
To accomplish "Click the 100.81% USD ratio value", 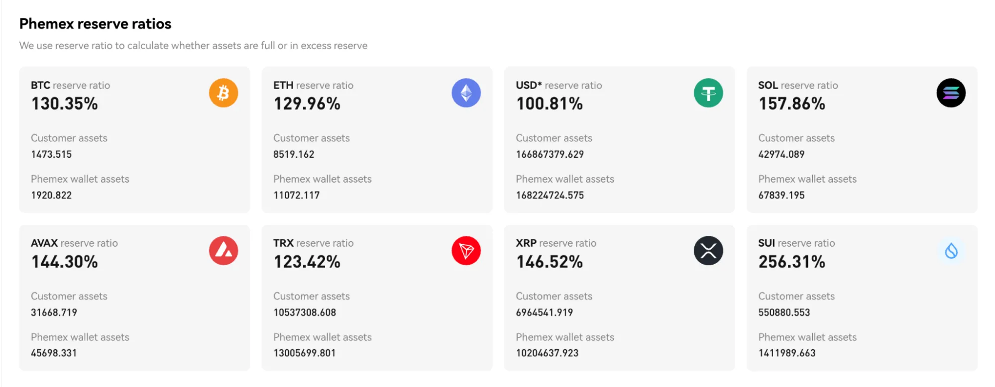I will click(550, 104).
